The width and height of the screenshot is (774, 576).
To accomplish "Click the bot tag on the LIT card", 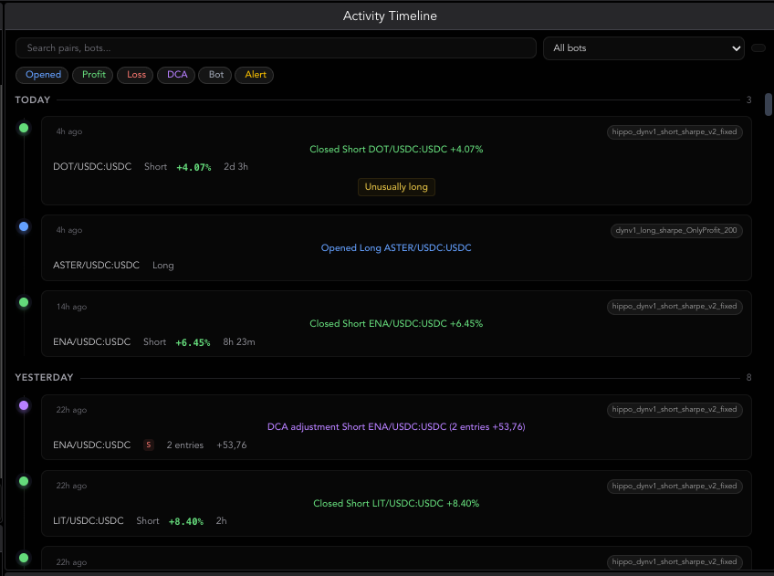I will pyautogui.click(x=675, y=487).
